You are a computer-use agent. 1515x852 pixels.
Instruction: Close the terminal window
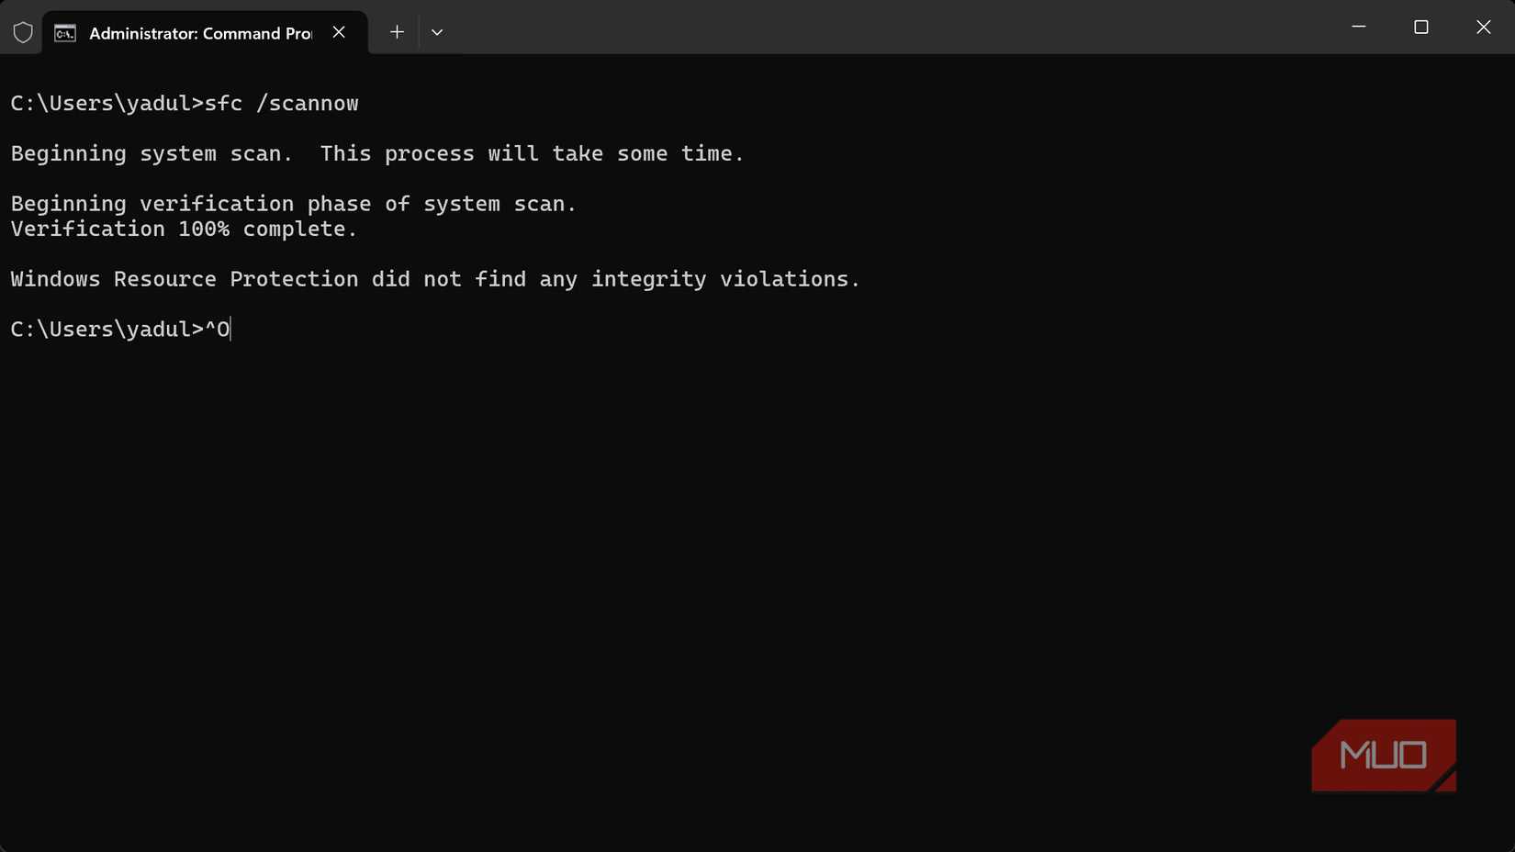1483,28
